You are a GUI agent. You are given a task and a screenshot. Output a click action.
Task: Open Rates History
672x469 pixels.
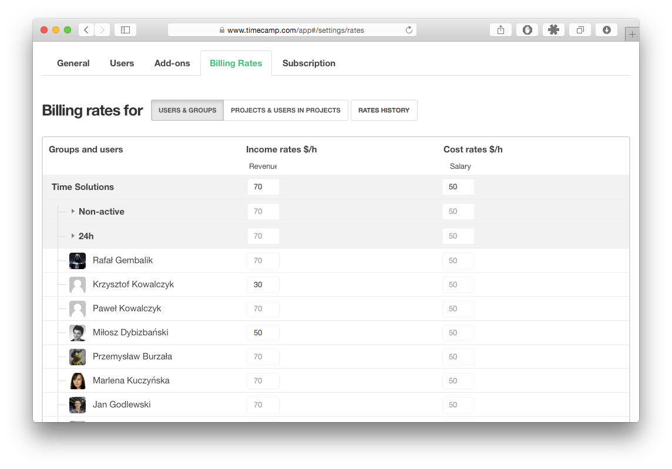click(384, 110)
